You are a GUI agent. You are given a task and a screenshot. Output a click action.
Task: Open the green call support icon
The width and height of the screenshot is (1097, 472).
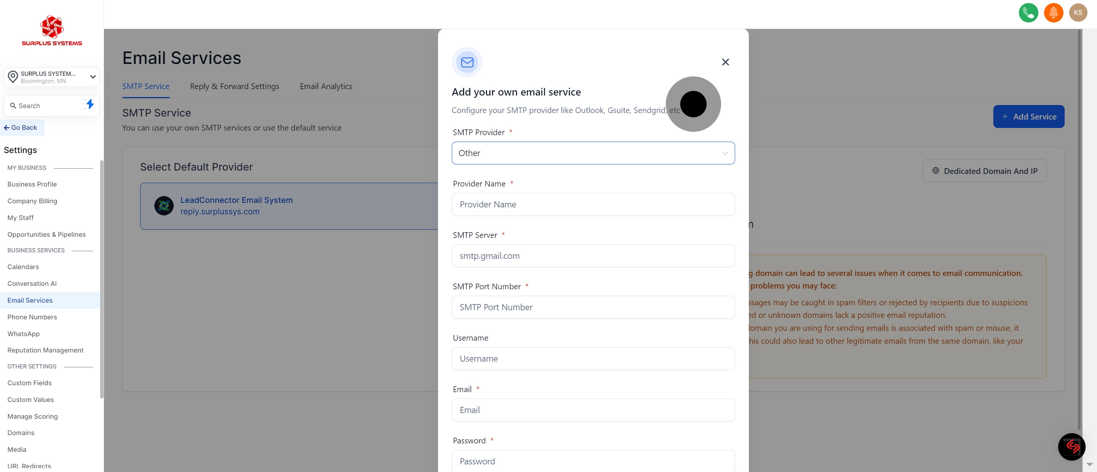click(x=1028, y=13)
